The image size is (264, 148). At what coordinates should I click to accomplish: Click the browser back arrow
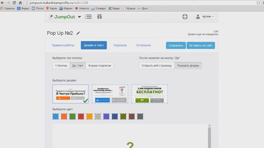click(x=2, y=3)
